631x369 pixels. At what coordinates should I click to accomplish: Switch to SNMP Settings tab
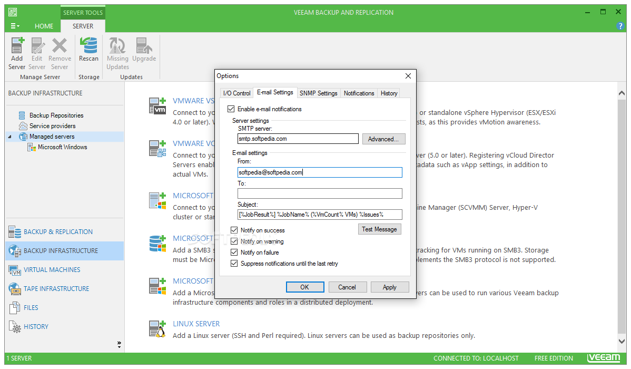click(319, 93)
